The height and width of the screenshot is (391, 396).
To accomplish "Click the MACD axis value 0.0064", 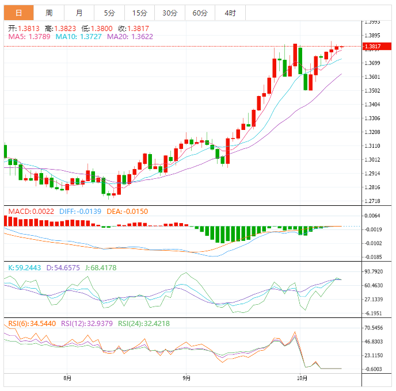I will (x=372, y=216).
